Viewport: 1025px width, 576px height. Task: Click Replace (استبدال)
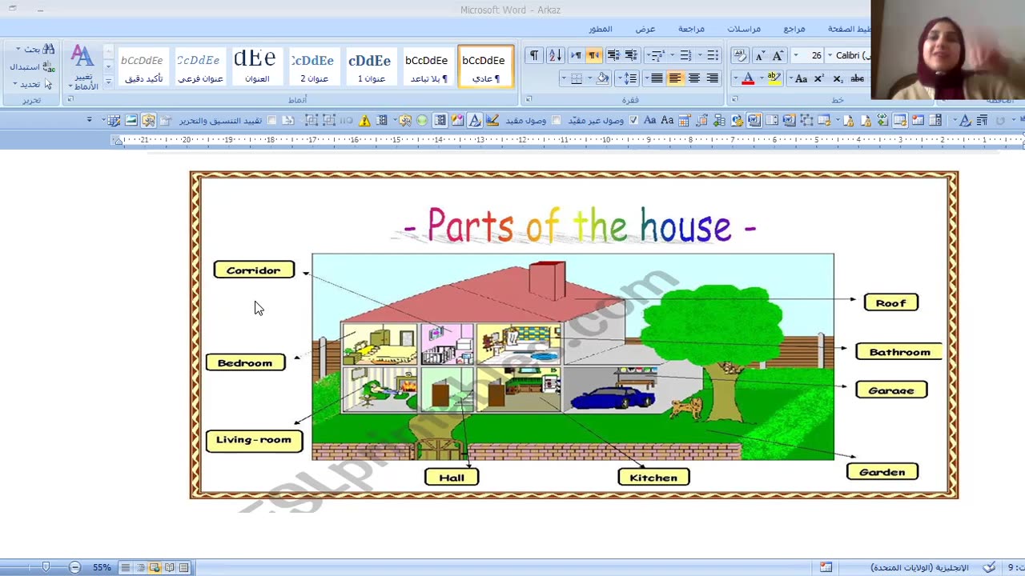tap(32, 67)
